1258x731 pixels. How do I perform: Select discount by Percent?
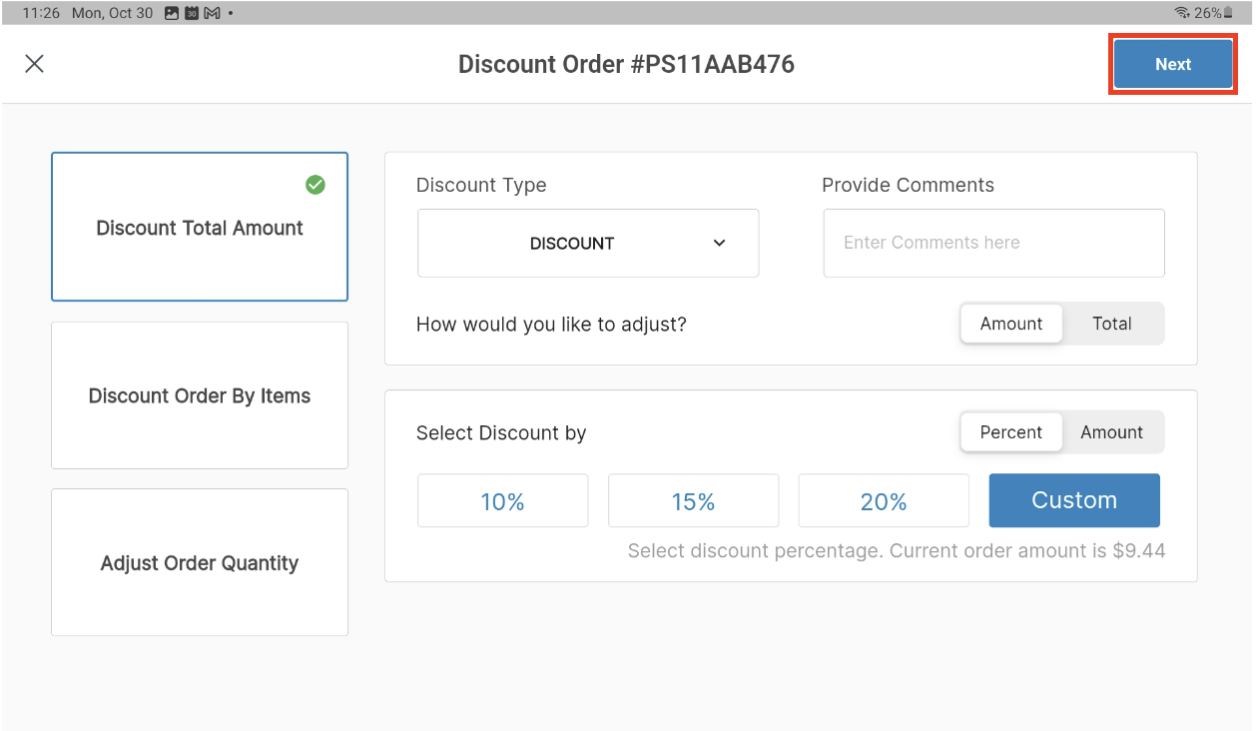pyautogui.click(x=1011, y=432)
